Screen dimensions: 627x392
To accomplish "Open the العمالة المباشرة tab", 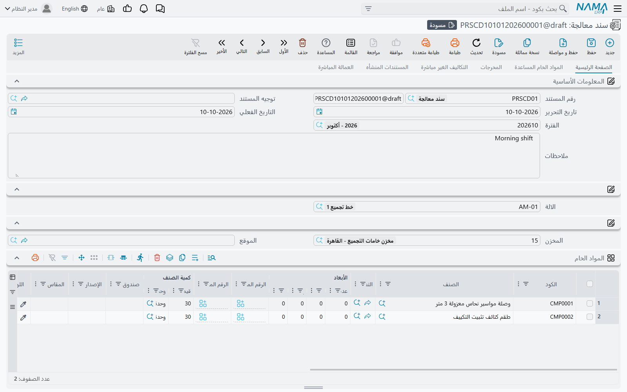I will point(336,67).
